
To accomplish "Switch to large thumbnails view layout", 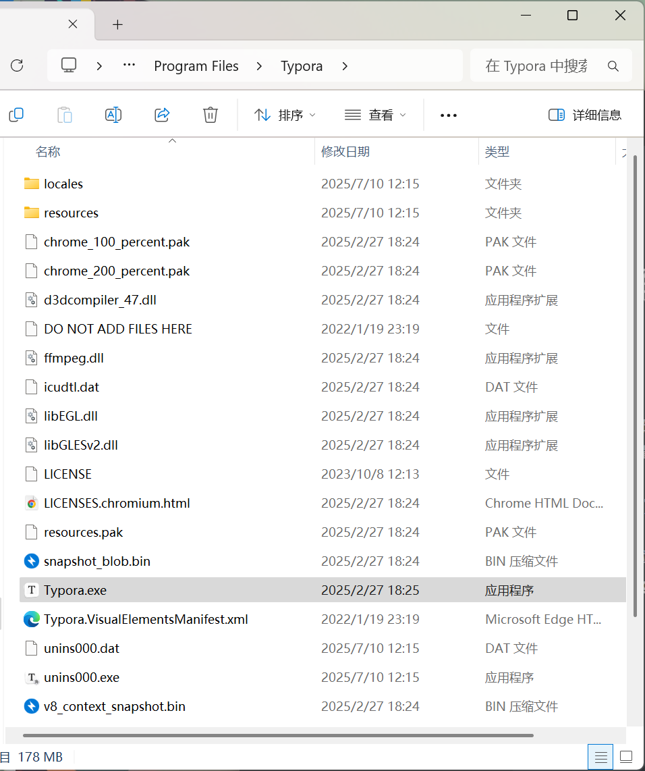I will tap(626, 756).
